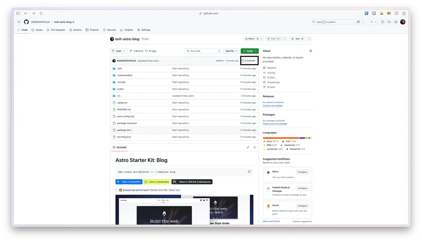
Task: Click the languages color bar
Action: point(287,138)
